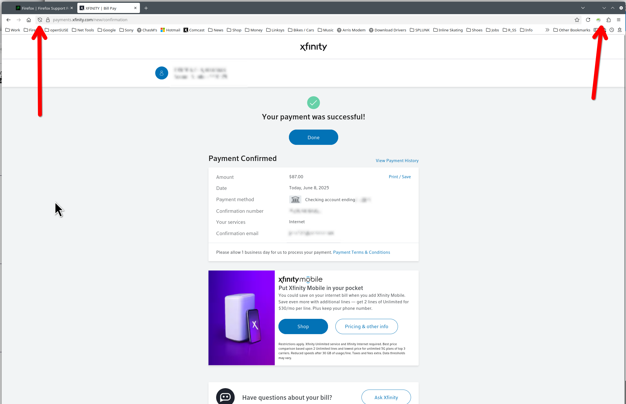Bookmark this page with the star icon
Image resolution: width=626 pixels, height=404 pixels.
[577, 20]
